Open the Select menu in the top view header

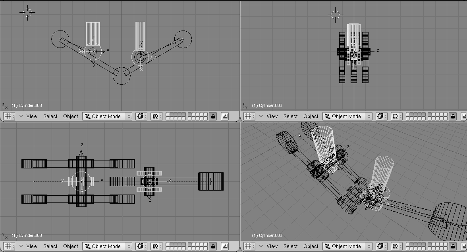[50, 246]
